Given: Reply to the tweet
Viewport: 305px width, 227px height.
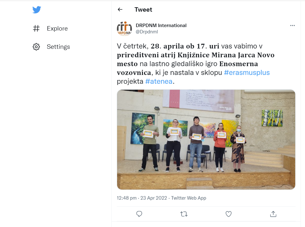Looking at the screenshot, I should click(x=139, y=214).
